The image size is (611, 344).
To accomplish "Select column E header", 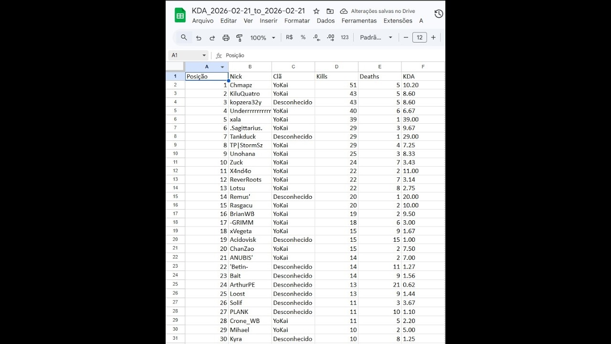I will [380, 67].
